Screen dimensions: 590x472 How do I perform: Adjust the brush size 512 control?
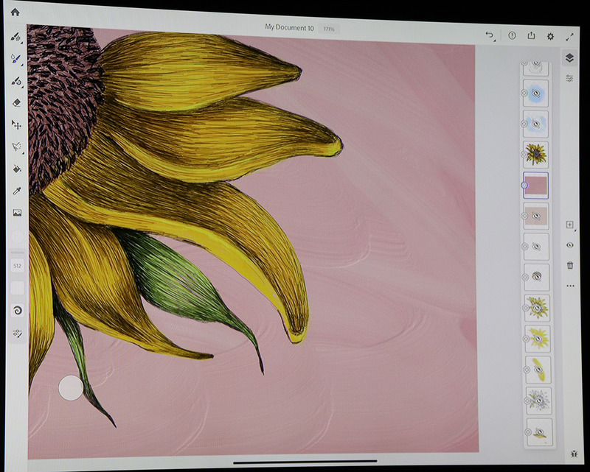pos(16,265)
